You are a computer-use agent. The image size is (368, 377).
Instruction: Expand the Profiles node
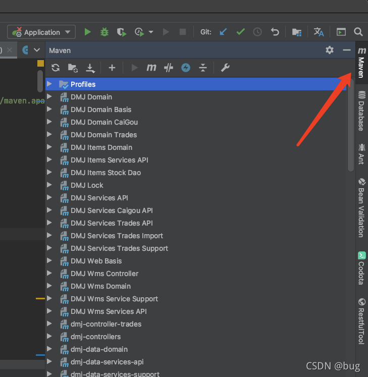49,84
